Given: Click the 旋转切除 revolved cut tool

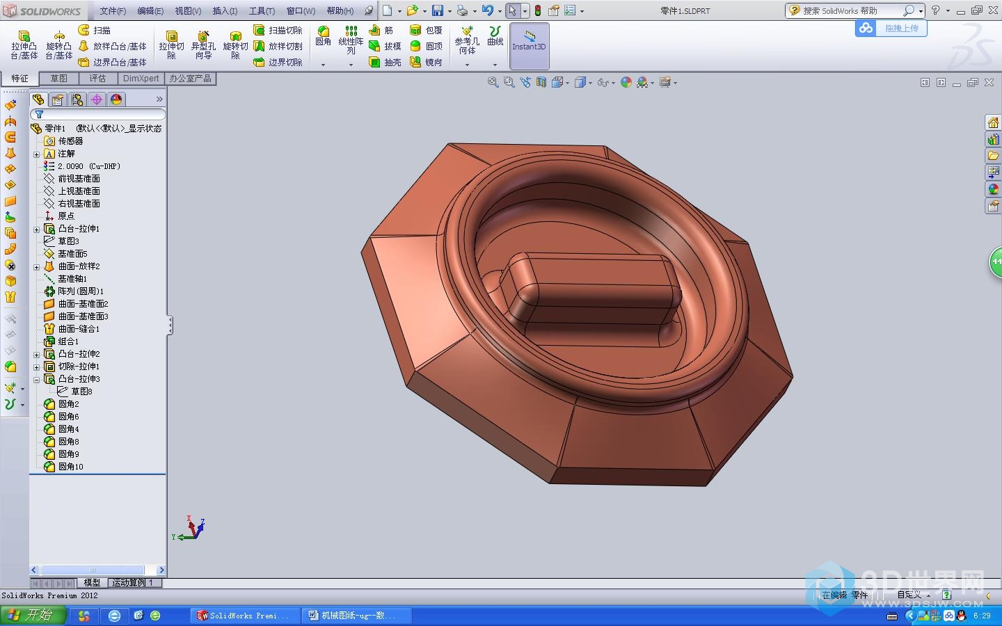Looking at the screenshot, I should pos(235,45).
